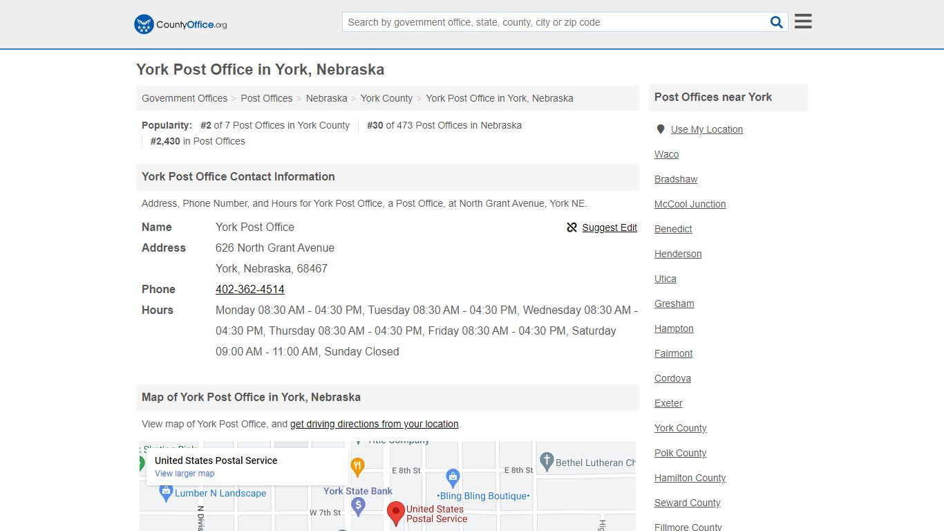
Task: Open the Government Offices breadcrumb
Action: click(x=185, y=98)
